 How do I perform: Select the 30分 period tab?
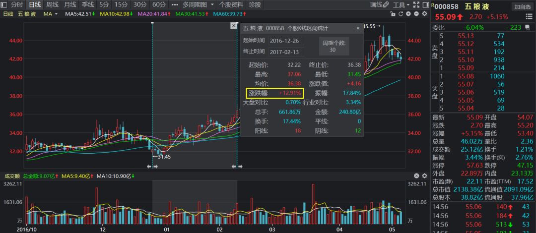(140, 5)
